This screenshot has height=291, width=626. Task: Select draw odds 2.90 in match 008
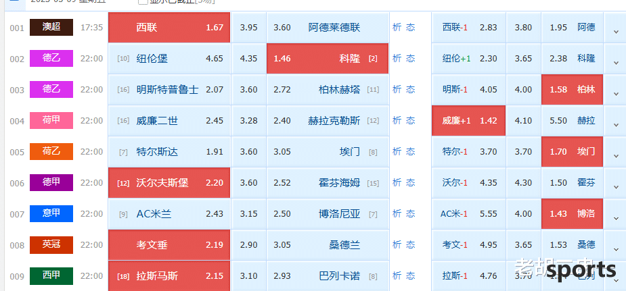(x=249, y=245)
